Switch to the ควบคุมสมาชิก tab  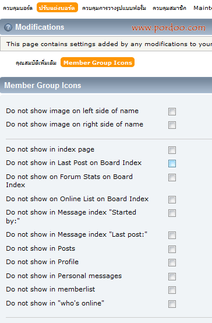169,8
